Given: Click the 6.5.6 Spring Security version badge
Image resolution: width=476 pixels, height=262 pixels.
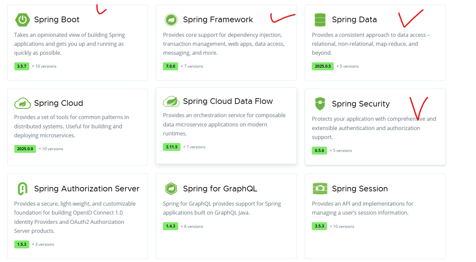Looking at the screenshot, I should pyautogui.click(x=319, y=151).
